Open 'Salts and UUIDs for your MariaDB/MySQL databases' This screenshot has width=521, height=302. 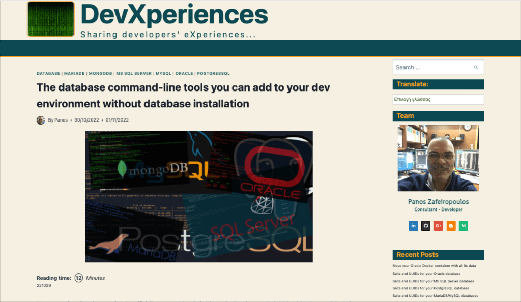click(436, 296)
